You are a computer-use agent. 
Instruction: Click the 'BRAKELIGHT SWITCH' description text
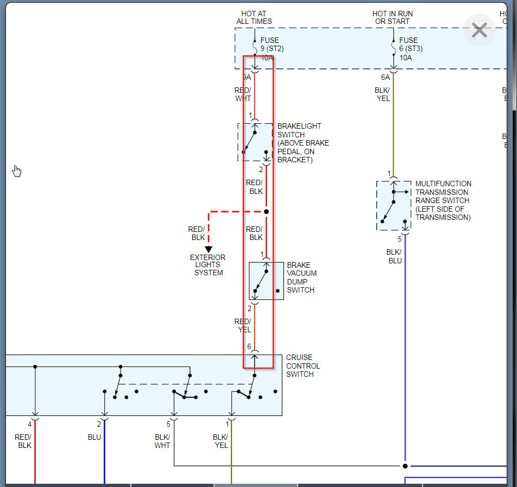coord(303,143)
